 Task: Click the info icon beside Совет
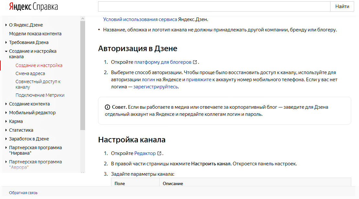(107, 107)
